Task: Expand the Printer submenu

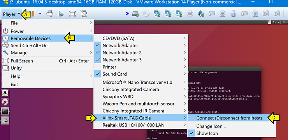Action: pos(141,67)
